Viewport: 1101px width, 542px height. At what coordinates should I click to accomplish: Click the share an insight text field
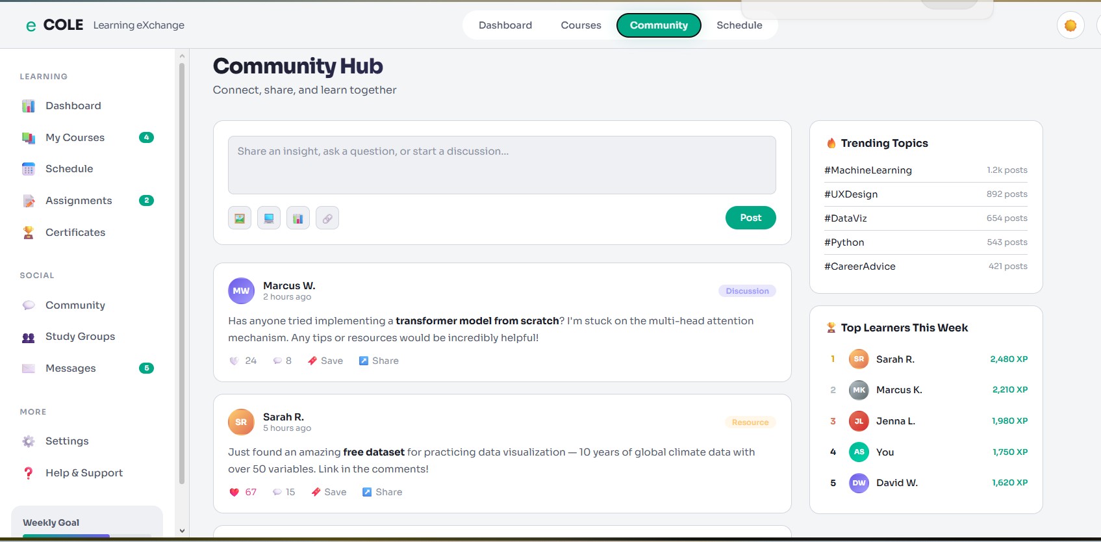502,165
